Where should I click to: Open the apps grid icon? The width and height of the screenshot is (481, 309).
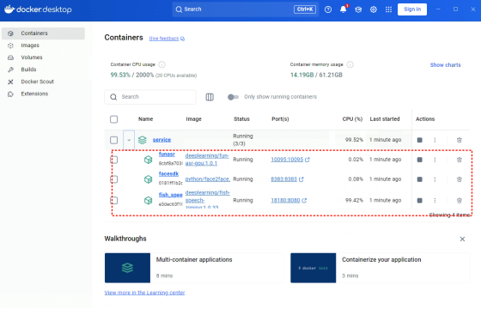pyautogui.click(x=388, y=9)
